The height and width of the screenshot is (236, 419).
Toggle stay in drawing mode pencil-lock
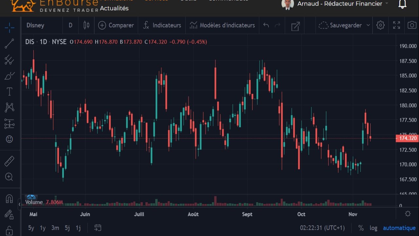coord(9,214)
